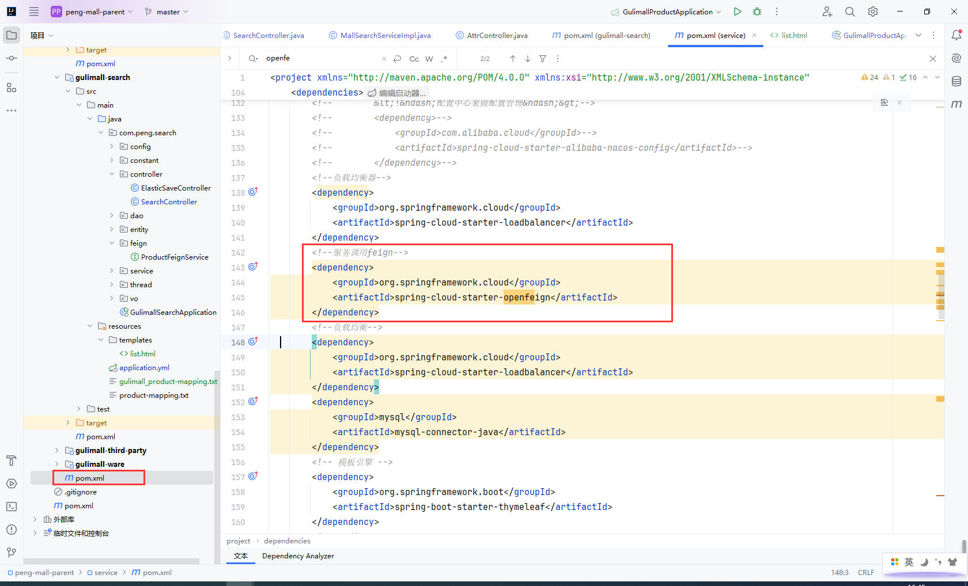Viewport: 968px width, 586px height.
Task: Collapse gulimall-search module
Action: 57,77
